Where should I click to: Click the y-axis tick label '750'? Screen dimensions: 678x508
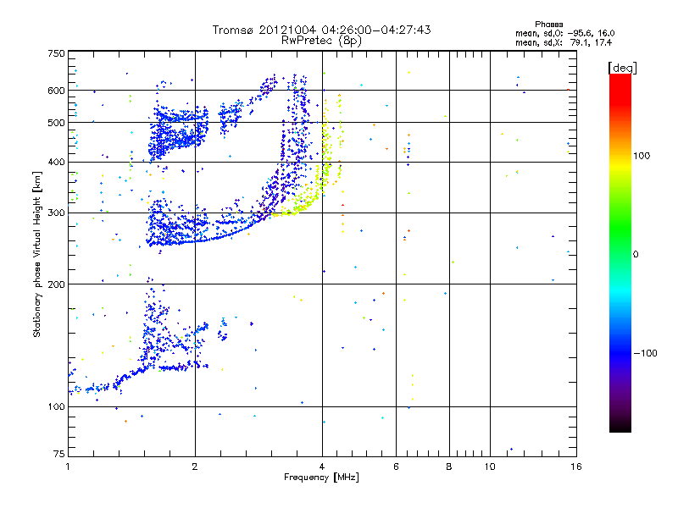(x=56, y=53)
